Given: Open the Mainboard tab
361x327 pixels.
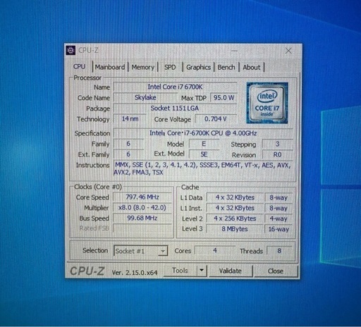Looking at the screenshot, I should click(110, 67).
